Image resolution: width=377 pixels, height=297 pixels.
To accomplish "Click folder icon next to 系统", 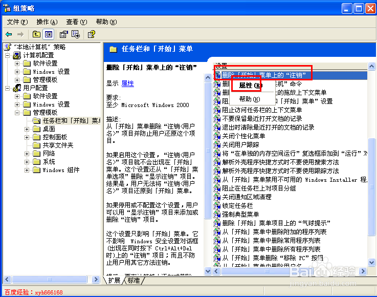I will click(36, 162).
